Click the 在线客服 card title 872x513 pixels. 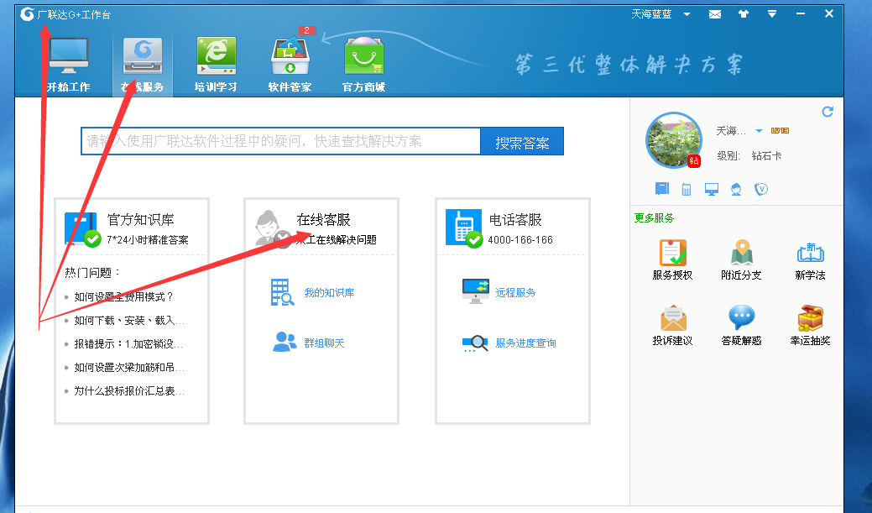coord(324,220)
